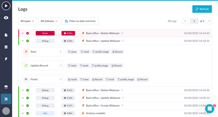Click the 0.24s duration badge
Screen dimensions: 218x117
(68, 41)
